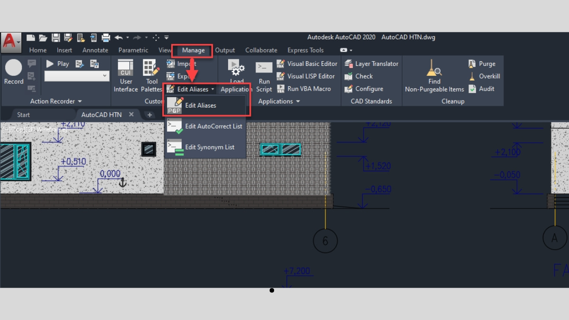The height and width of the screenshot is (320, 569).
Task: Click Configure in CAD Standards
Action: (364, 89)
